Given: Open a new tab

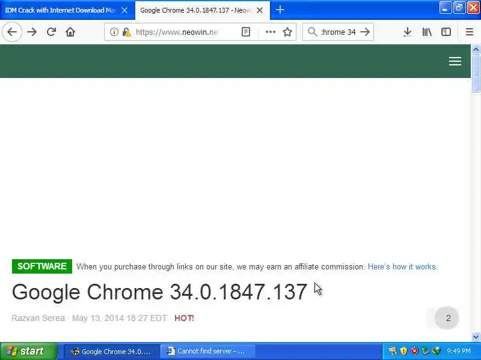Looking at the screenshot, I should click(x=280, y=10).
